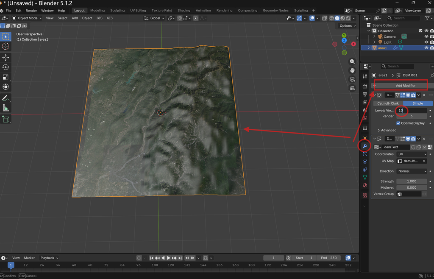This screenshot has height=279, width=434.
Task: Open the Modifiers wrench properties tab
Action: tap(365, 146)
